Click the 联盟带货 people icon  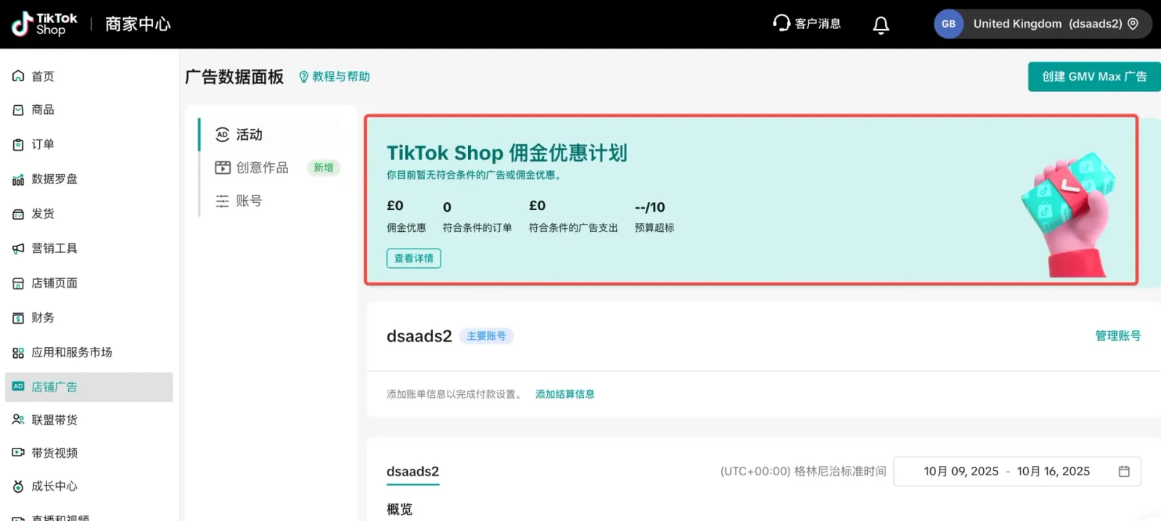(x=18, y=420)
